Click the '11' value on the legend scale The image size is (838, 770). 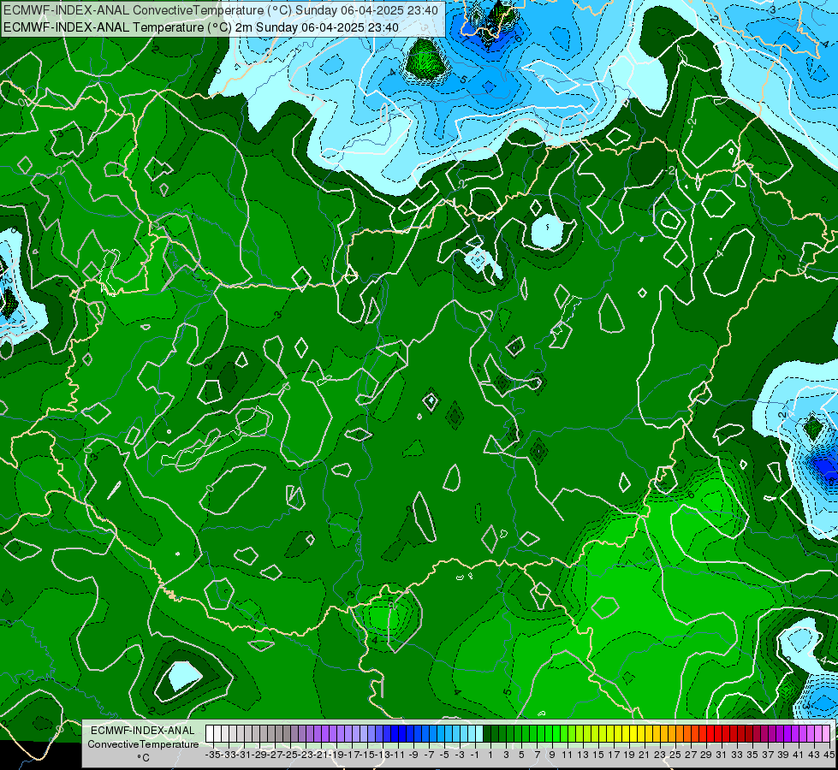click(x=567, y=755)
